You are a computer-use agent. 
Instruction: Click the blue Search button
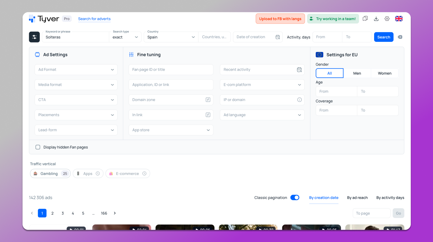click(384, 37)
